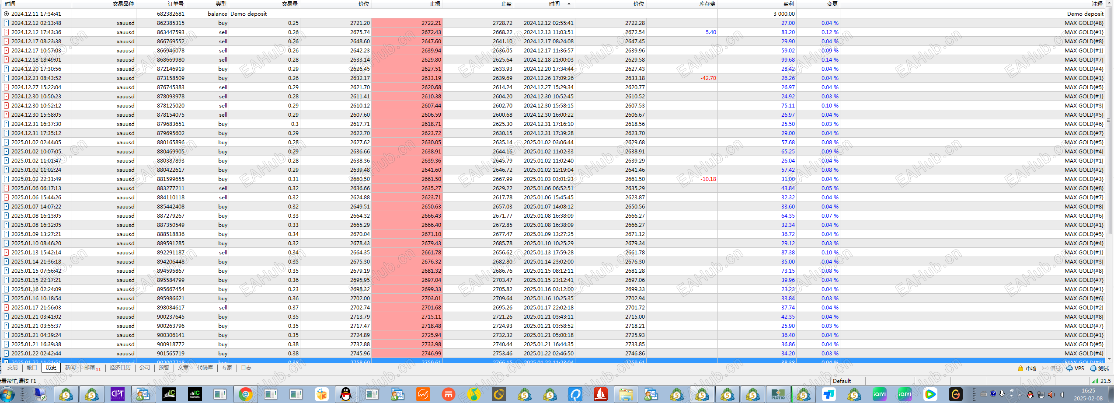Click the remote desktop icon beside Start
1114x403 pixels.
pyautogui.click(x=41, y=394)
